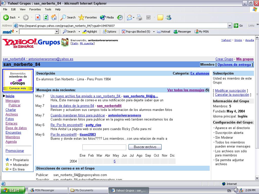Viewport: 259px width, 194px height.
Task: Open May 2004 archive link 5
Action: tap(115, 161)
